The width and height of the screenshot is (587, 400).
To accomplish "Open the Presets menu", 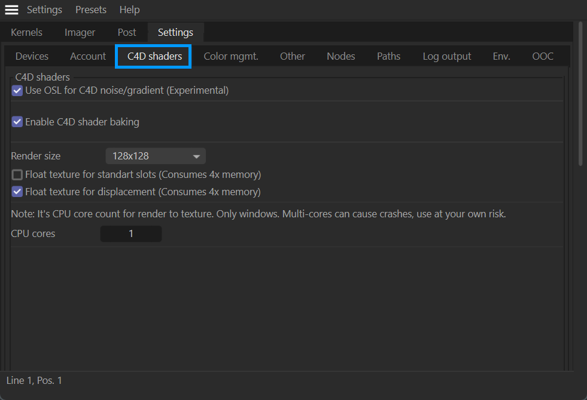I will pos(91,10).
